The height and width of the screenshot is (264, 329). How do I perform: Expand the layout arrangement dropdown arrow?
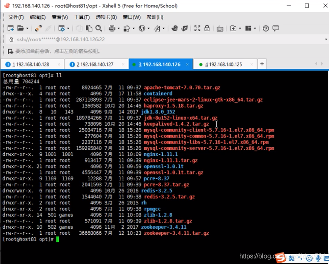(255, 28)
